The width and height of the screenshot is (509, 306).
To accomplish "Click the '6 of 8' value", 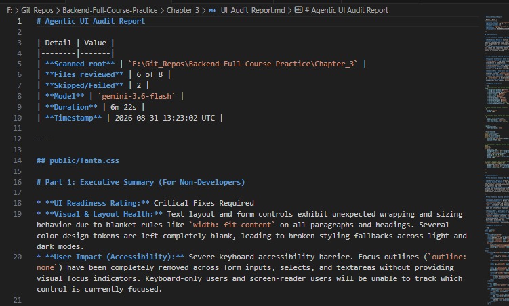I will (149, 74).
